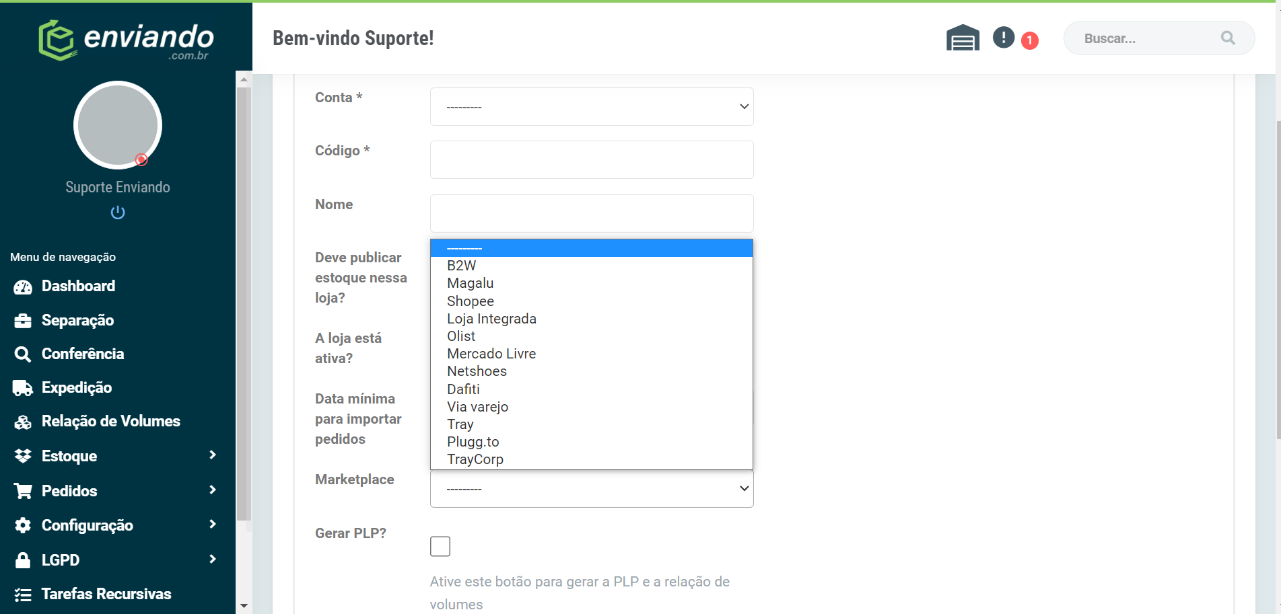Focus the Código input field
This screenshot has height=614, width=1281.
tap(592, 159)
